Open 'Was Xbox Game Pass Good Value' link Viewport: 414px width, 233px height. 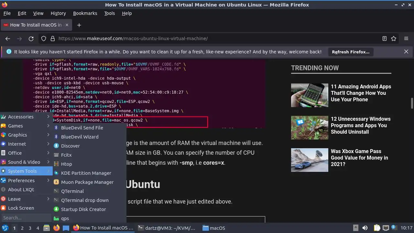[359, 158]
